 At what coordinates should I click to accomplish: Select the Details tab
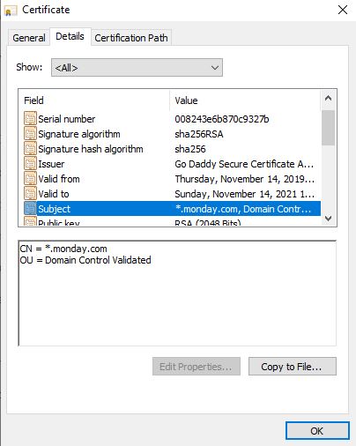coord(70,36)
